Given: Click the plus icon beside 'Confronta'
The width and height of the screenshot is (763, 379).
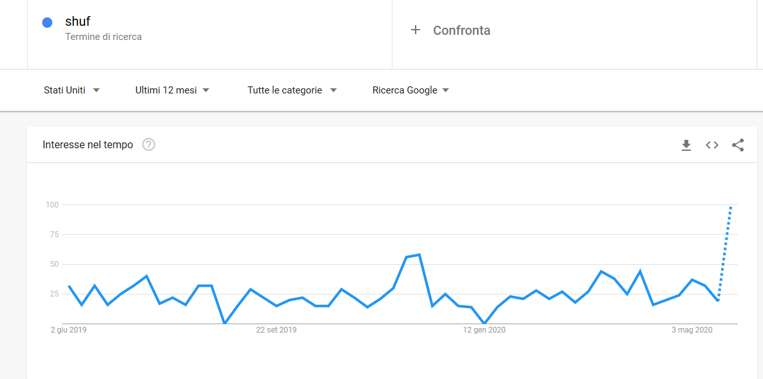Looking at the screenshot, I should (x=416, y=29).
